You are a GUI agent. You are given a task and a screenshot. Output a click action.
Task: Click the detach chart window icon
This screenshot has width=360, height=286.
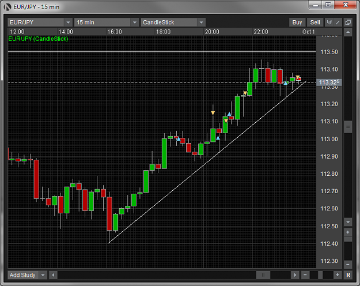point(348,22)
